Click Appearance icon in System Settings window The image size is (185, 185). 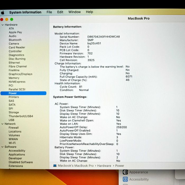click(125, 172)
